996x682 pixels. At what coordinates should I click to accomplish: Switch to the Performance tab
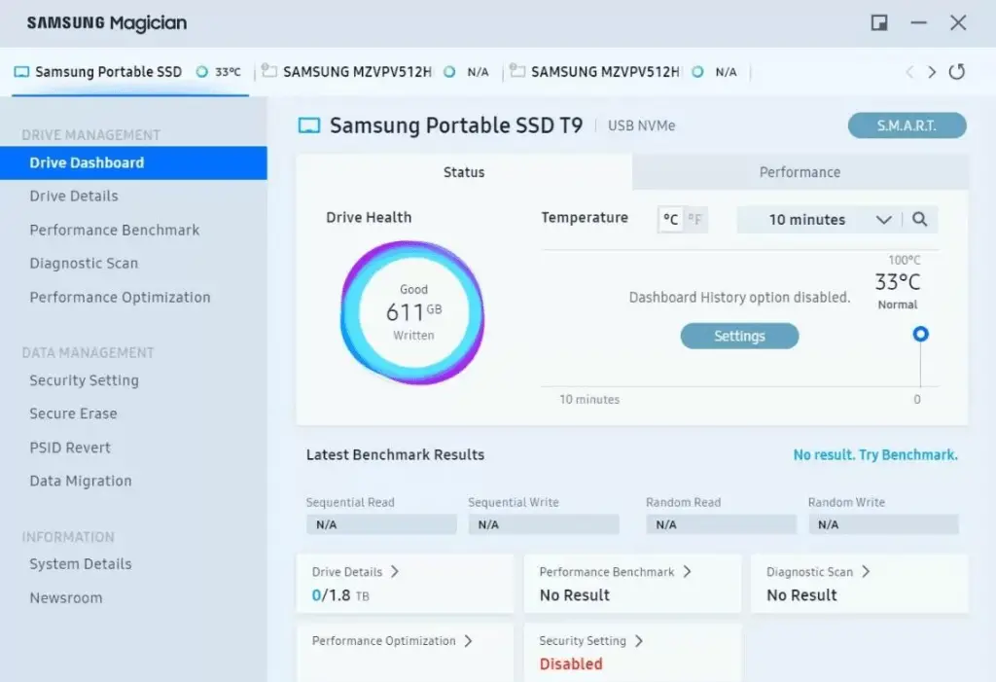click(x=800, y=172)
